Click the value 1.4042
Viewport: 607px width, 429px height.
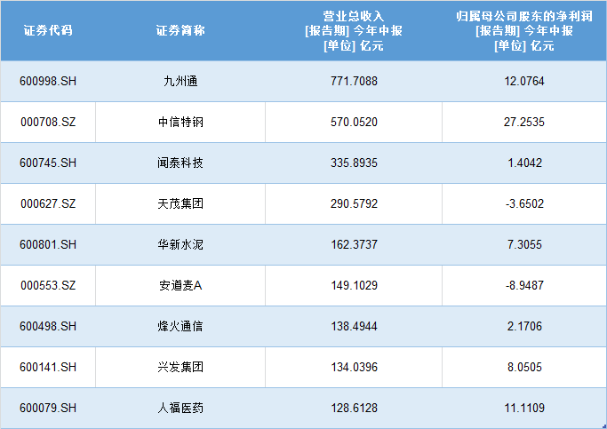click(x=524, y=163)
